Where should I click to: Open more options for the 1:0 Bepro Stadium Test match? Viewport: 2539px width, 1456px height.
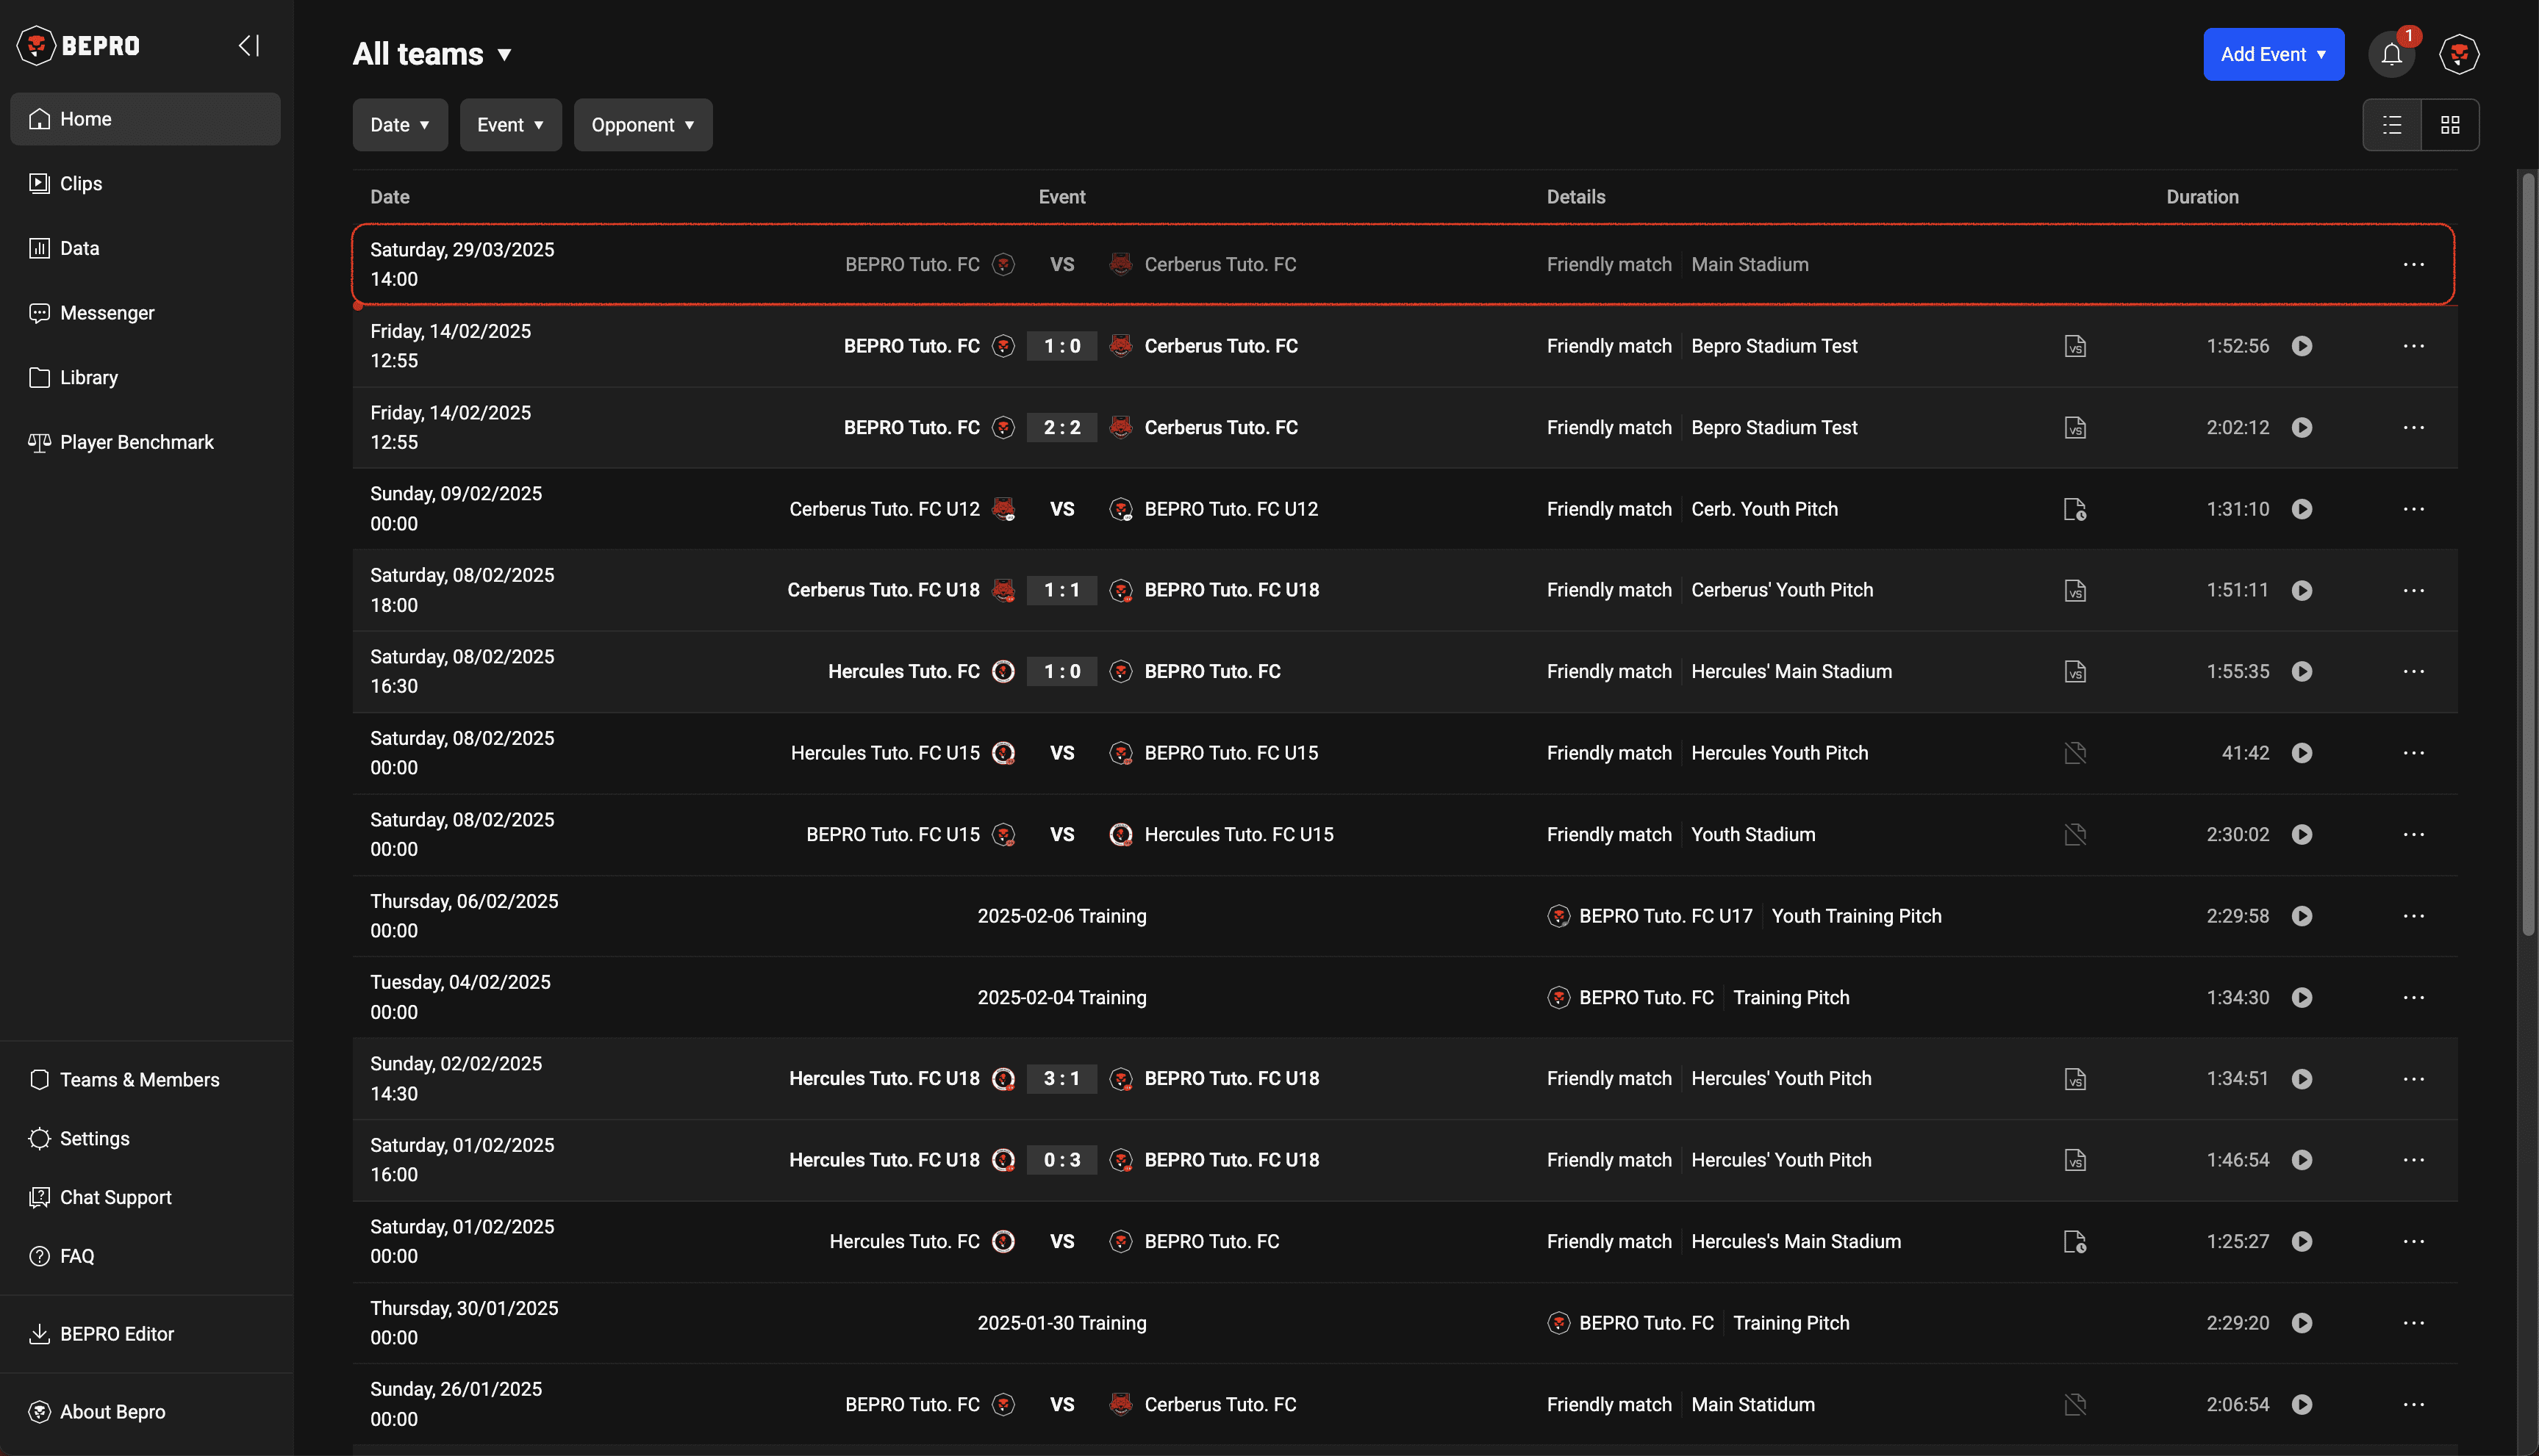(x=2414, y=346)
